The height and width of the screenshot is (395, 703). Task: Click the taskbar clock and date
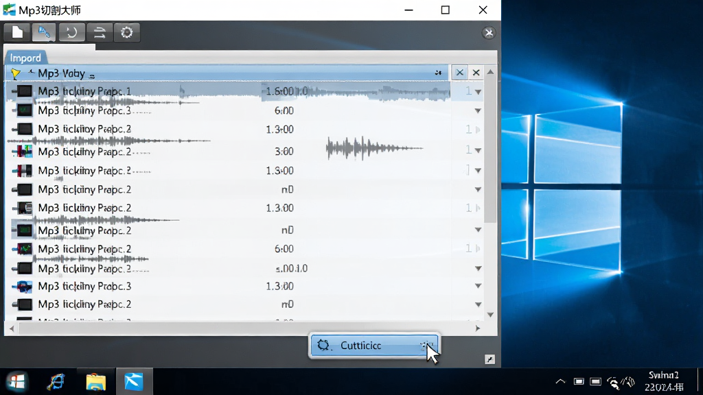click(x=664, y=381)
